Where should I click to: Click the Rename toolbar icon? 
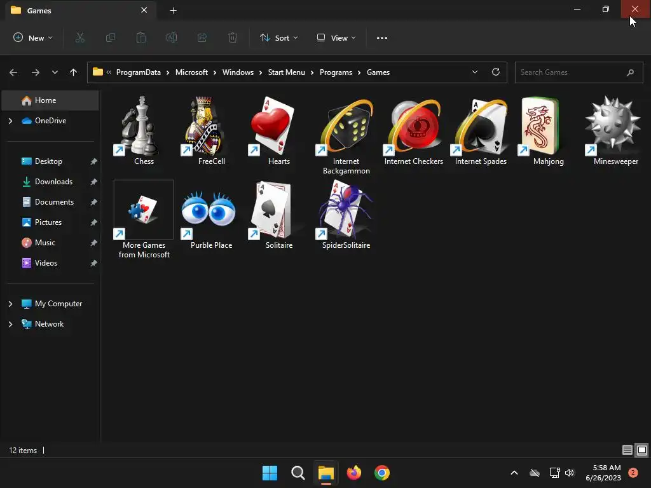(172, 37)
